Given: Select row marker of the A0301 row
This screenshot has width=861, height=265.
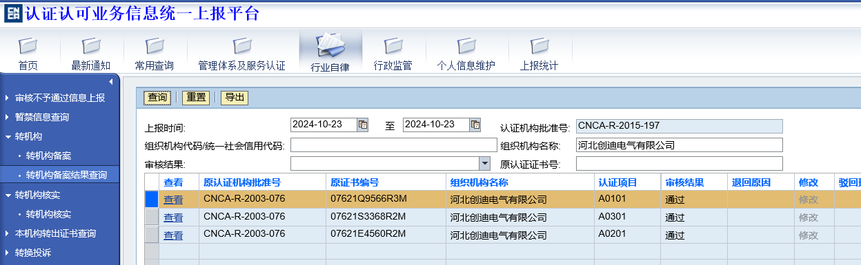Looking at the screenshot, I should [152, 217].
